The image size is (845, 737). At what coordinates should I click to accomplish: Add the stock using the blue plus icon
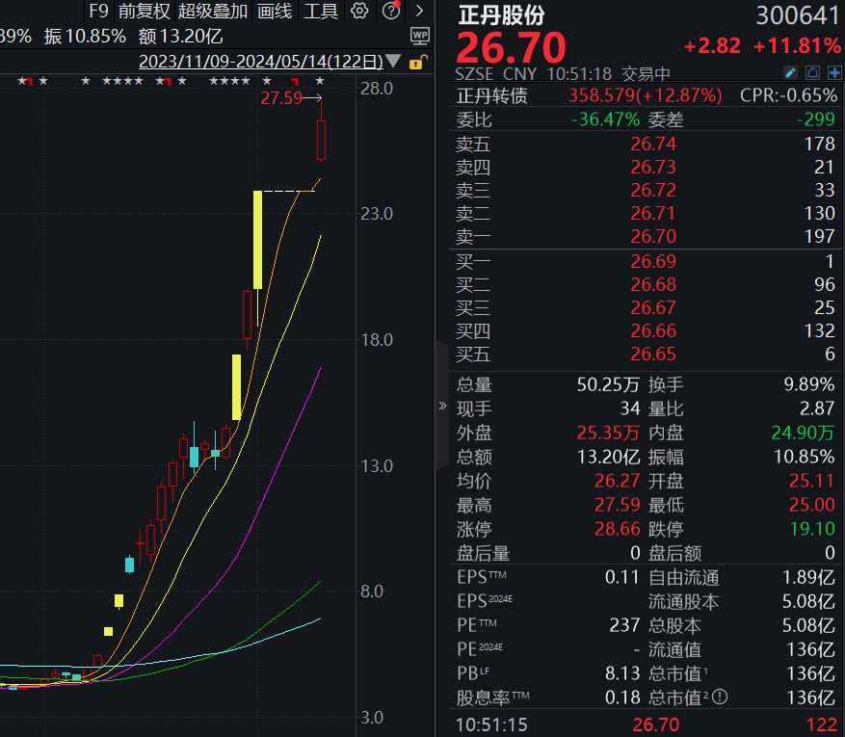834,72
